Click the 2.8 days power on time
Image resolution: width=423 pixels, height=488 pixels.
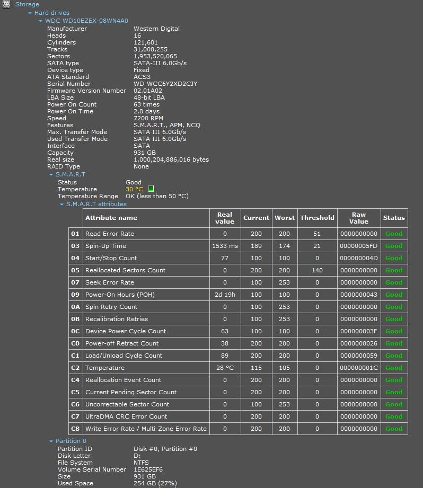coord(146,111)
